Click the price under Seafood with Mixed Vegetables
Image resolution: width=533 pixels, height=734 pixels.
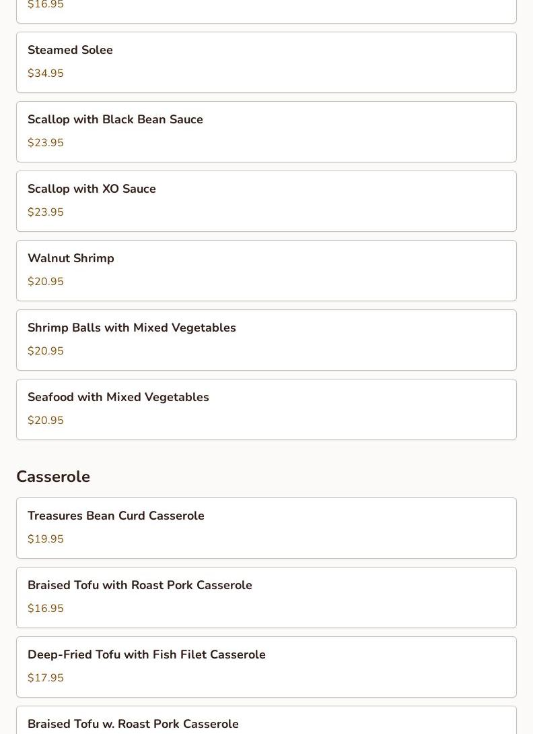(46, 421)
